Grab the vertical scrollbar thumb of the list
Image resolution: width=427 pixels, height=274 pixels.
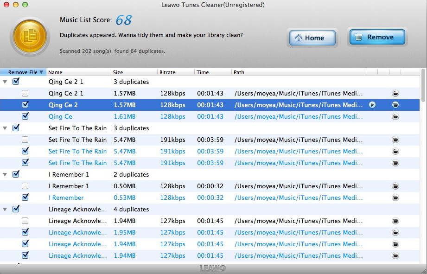(x=424, y=85)
